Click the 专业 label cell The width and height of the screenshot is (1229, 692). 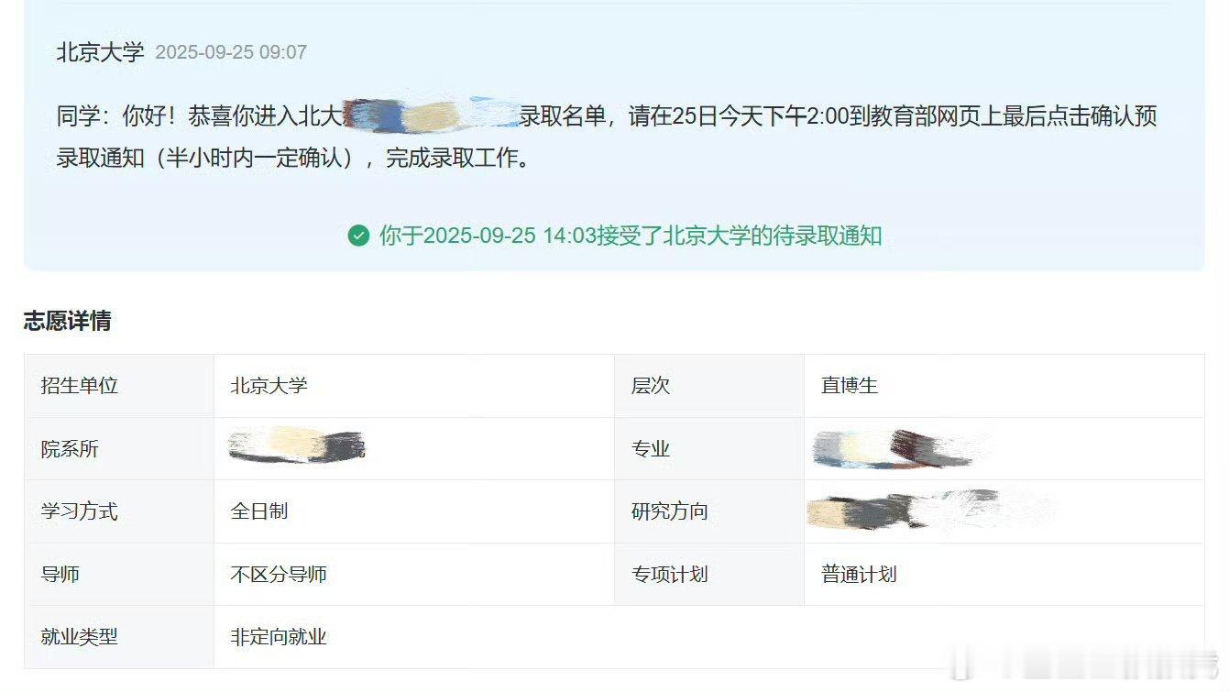pyautogui.click(x=709, y=449)
